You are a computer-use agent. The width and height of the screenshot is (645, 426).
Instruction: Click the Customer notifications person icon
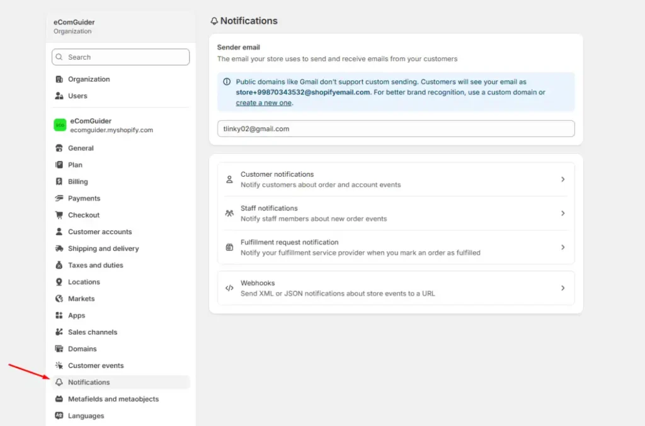[229, 179]
